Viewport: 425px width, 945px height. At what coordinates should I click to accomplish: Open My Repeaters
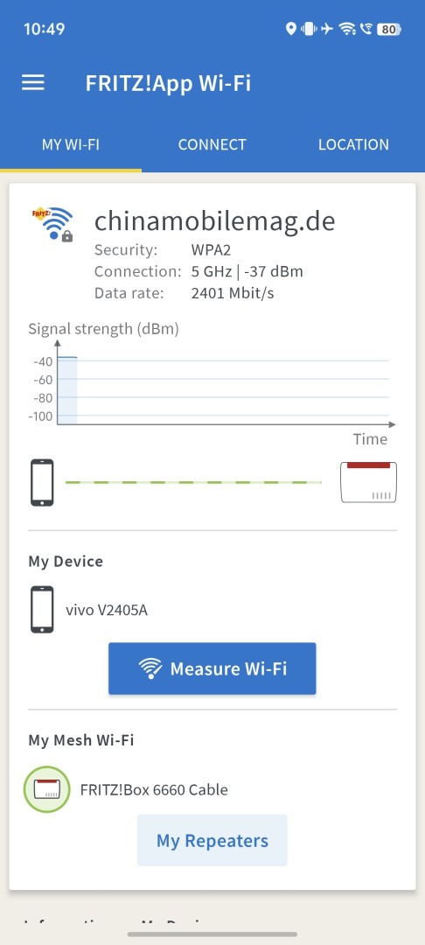pyautogui.click(x=212, y=840)
